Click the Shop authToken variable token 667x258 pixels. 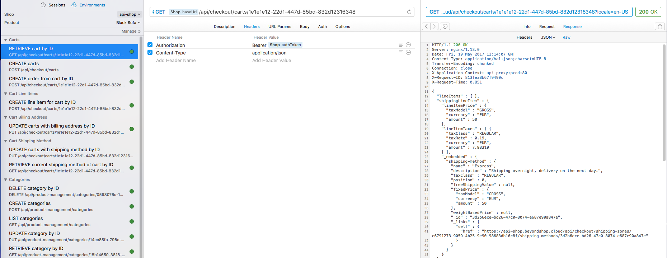pos(285,45)
